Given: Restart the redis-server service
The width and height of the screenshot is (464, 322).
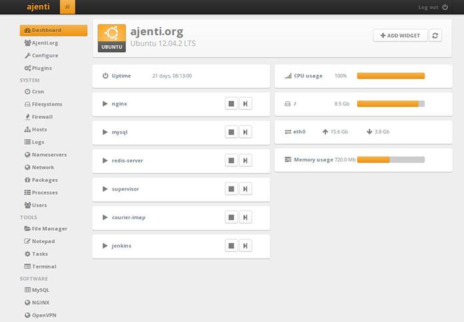Looking at the screenshot, I should coord(245,161).
